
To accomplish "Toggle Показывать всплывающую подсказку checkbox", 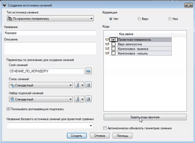I will point(8,109).
